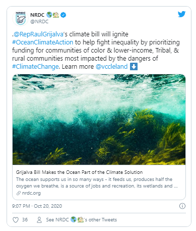The image size is (196, 231).
Task: Open the underwater ocean article image
Action: 99,119
